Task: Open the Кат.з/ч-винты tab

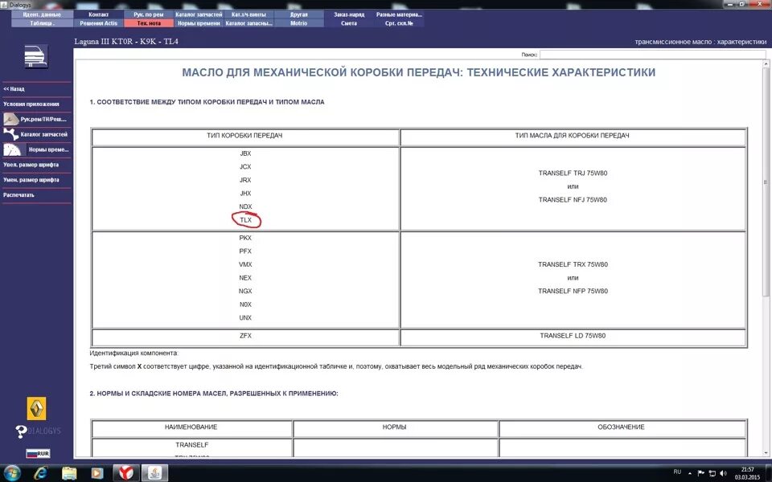Action: 248,14
